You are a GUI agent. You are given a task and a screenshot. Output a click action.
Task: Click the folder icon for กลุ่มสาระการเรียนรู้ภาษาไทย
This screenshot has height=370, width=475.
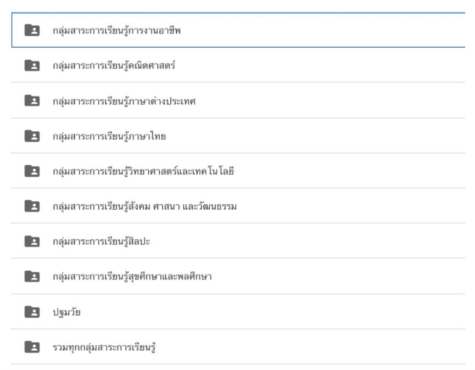[32, 136]
